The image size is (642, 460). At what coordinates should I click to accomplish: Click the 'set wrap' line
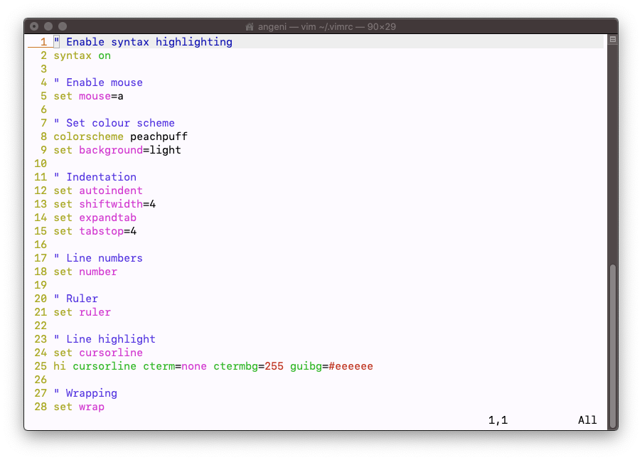pos(79,407)
